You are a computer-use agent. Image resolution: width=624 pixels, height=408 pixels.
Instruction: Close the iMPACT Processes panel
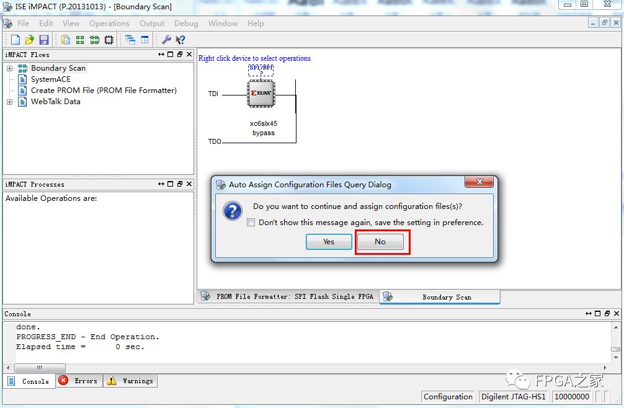click(x=189, y=184)
